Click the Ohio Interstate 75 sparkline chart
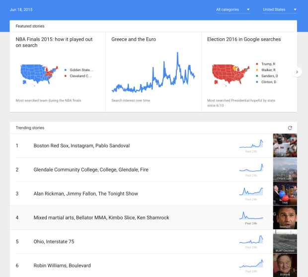 [251, 239]
